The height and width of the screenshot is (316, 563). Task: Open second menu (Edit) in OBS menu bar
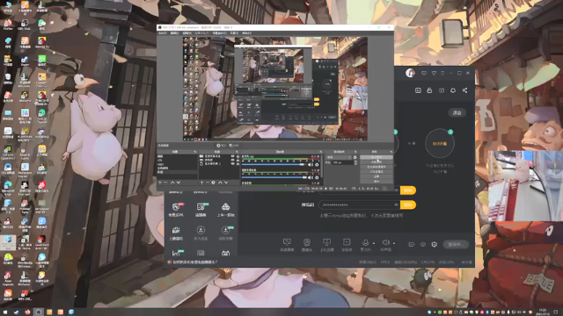click(174, 33)
